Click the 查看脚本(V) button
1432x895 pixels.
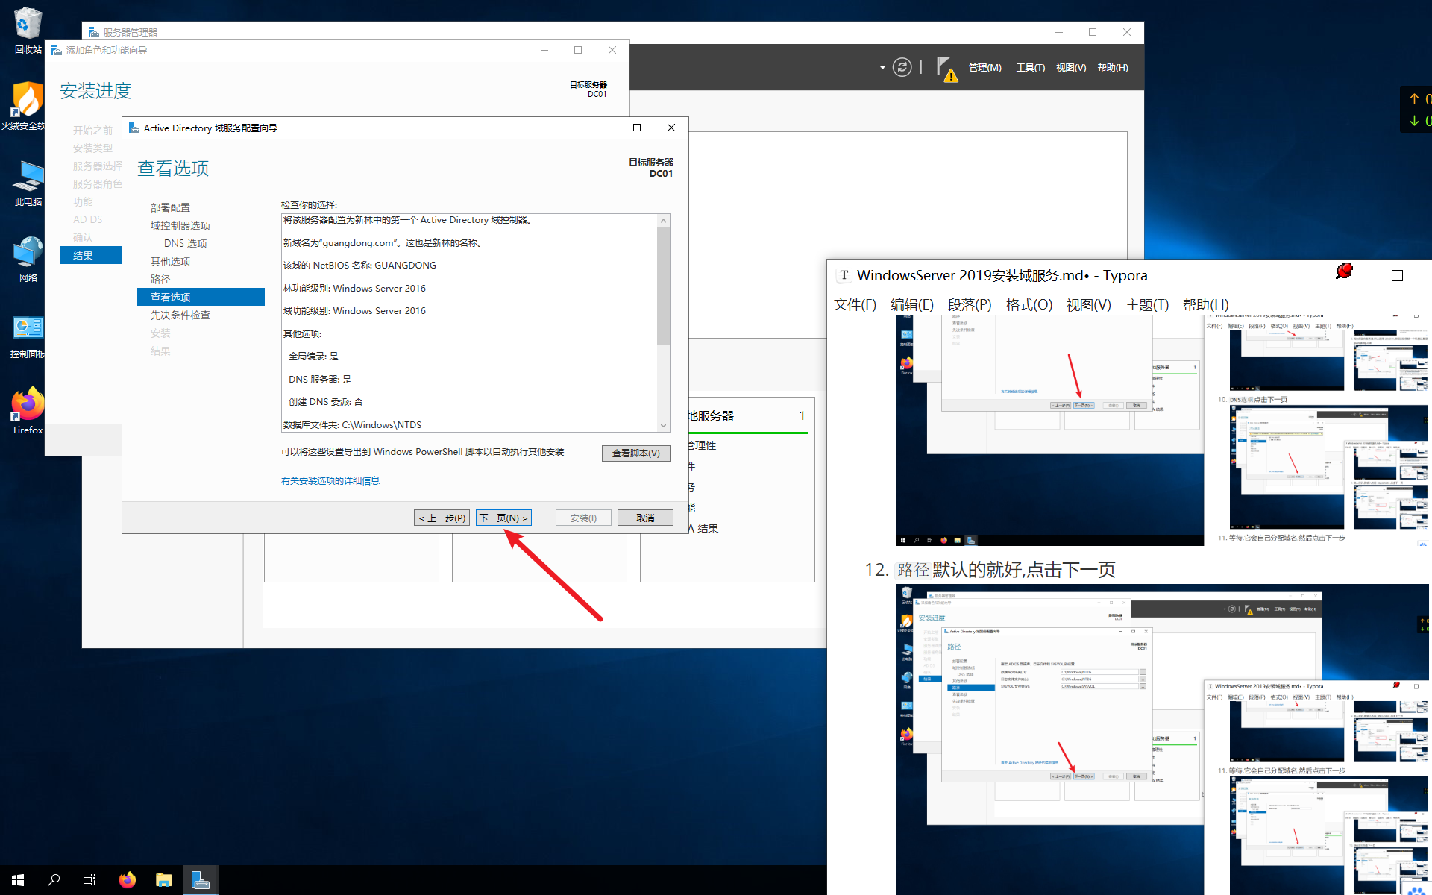(635, 453)
